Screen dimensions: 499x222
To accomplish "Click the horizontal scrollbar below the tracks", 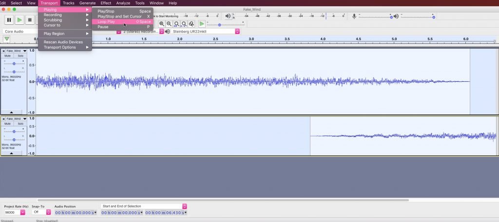I will (x=223, y=200).
